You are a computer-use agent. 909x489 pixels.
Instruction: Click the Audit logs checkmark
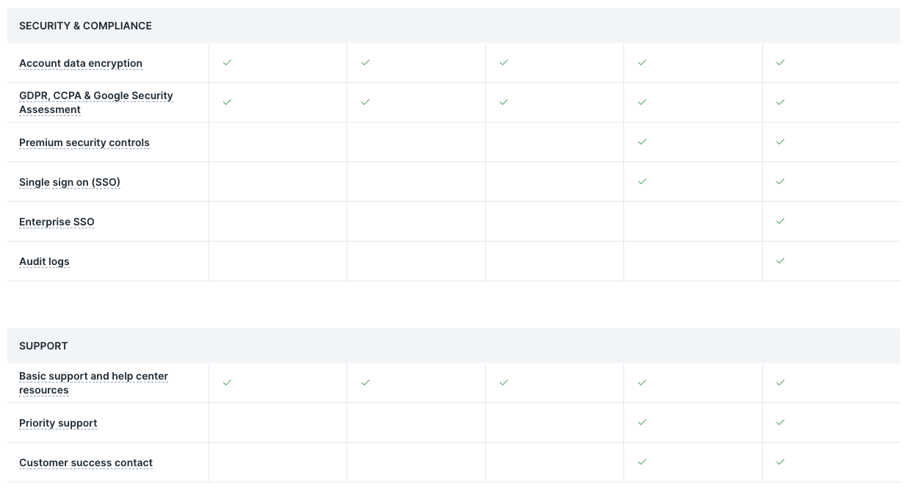click(780, 261)
